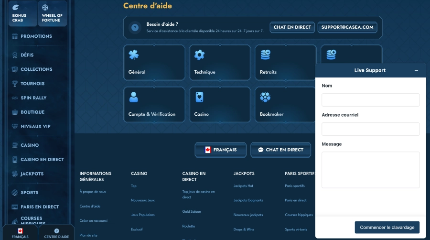Click the soccer ball icon in Bookmaker card
Image resolution: width=430 pixels, height=240 pixels.
265,97
